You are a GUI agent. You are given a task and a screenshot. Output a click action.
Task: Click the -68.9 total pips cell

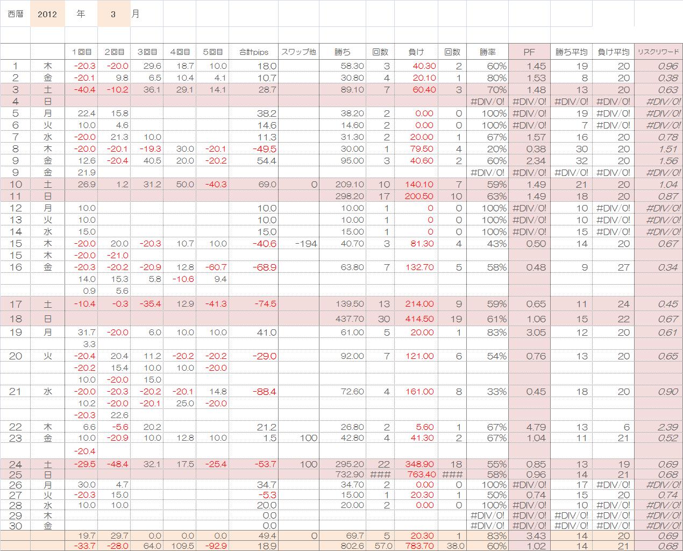click(253, 267)
